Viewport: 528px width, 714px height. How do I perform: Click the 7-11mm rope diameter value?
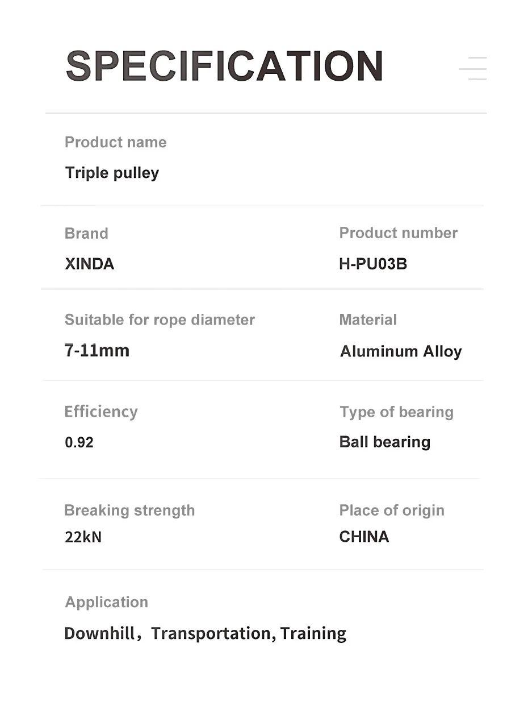point(97,350)
